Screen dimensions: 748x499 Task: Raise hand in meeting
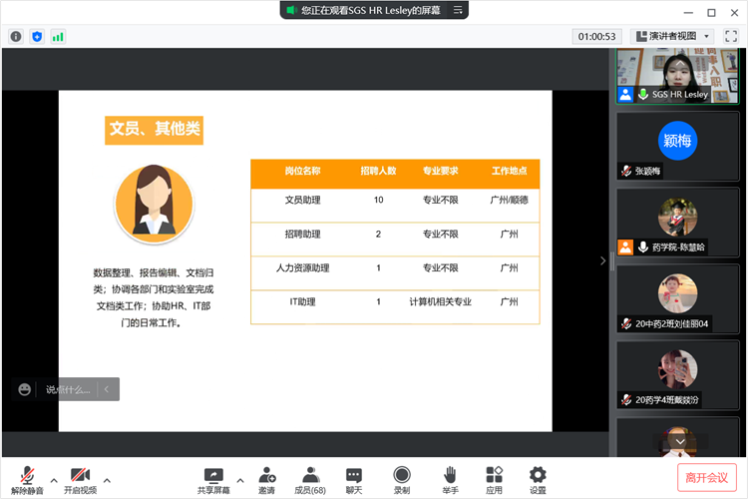pos(450,480)
